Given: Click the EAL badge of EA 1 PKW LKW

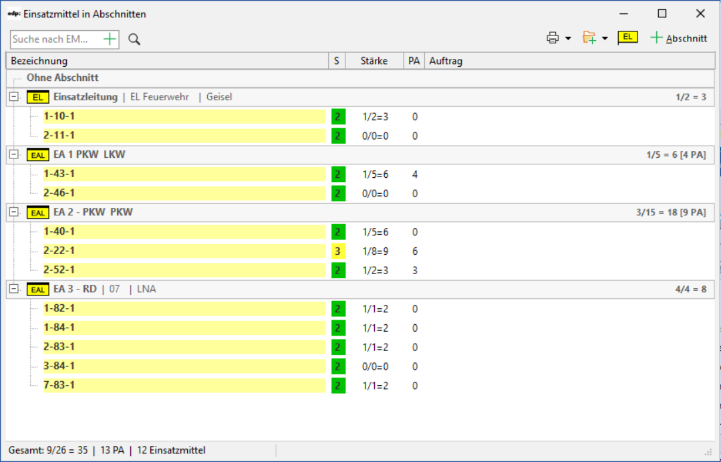Looking at the screenshot, I should pos(37,155).
